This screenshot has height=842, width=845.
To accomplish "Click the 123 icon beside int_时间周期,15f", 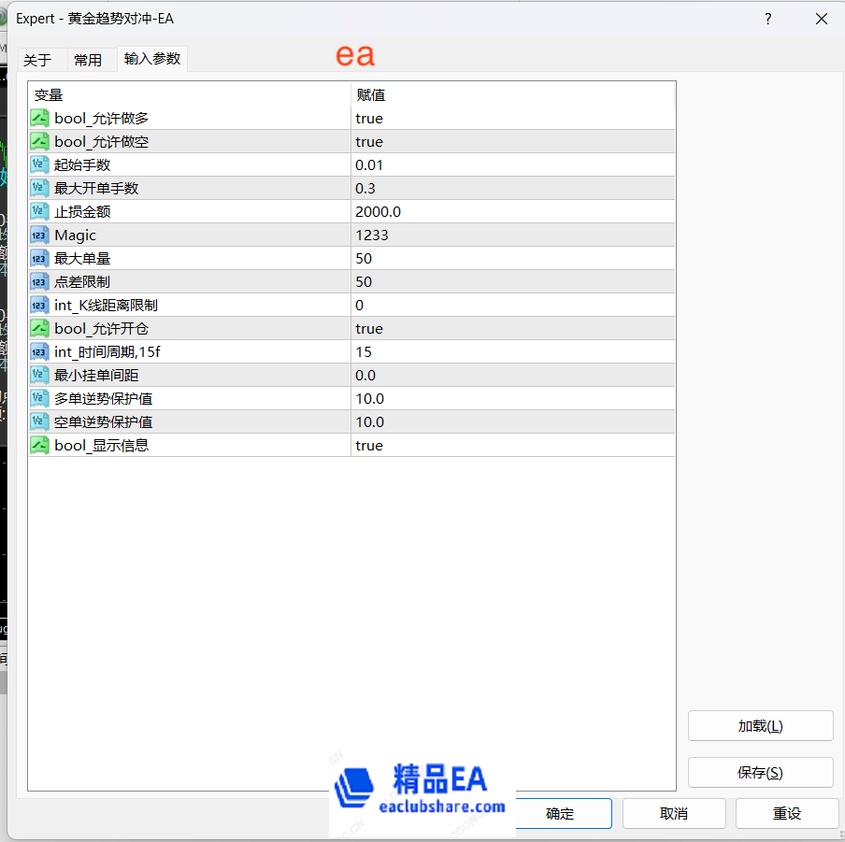I will pos(39,351).
